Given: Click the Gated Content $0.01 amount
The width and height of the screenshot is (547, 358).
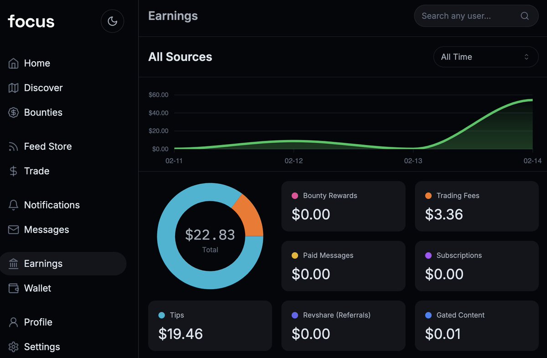Looking at the screenshot, I should [443, 334].
